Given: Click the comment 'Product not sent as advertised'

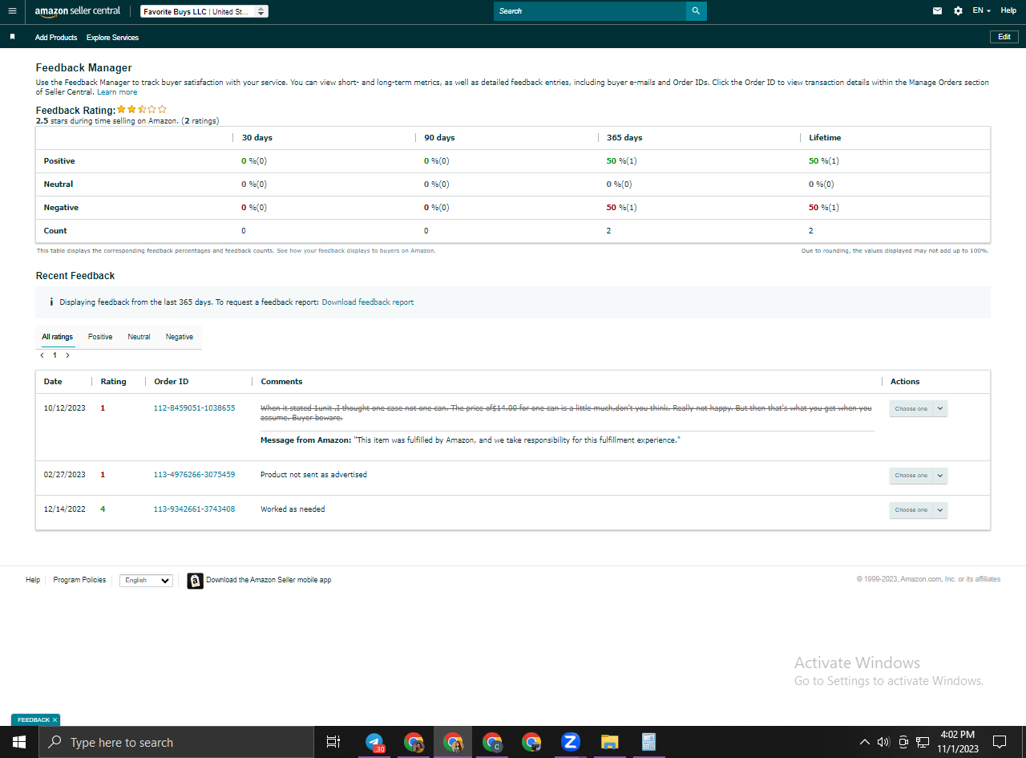Looking at the screenshot, I should click(x=313, y=475).
